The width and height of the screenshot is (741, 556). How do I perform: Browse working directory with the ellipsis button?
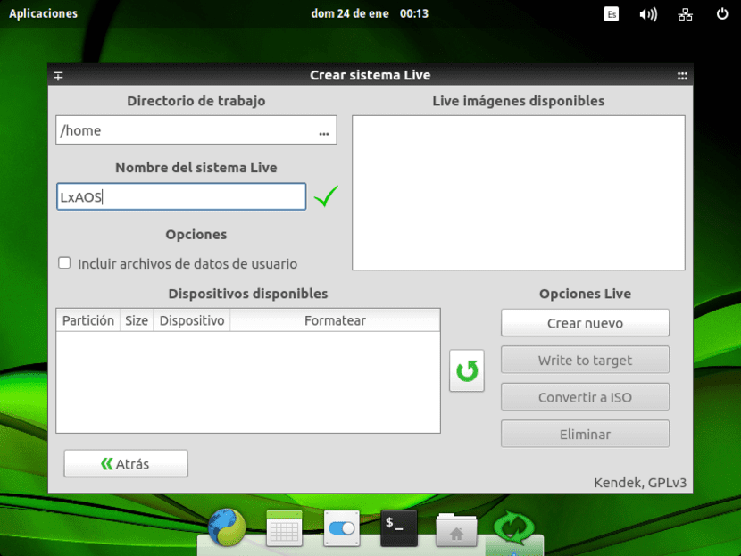click(323, 131)
